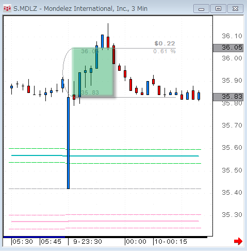Click the chart application icon in title bar

point(7,8)
